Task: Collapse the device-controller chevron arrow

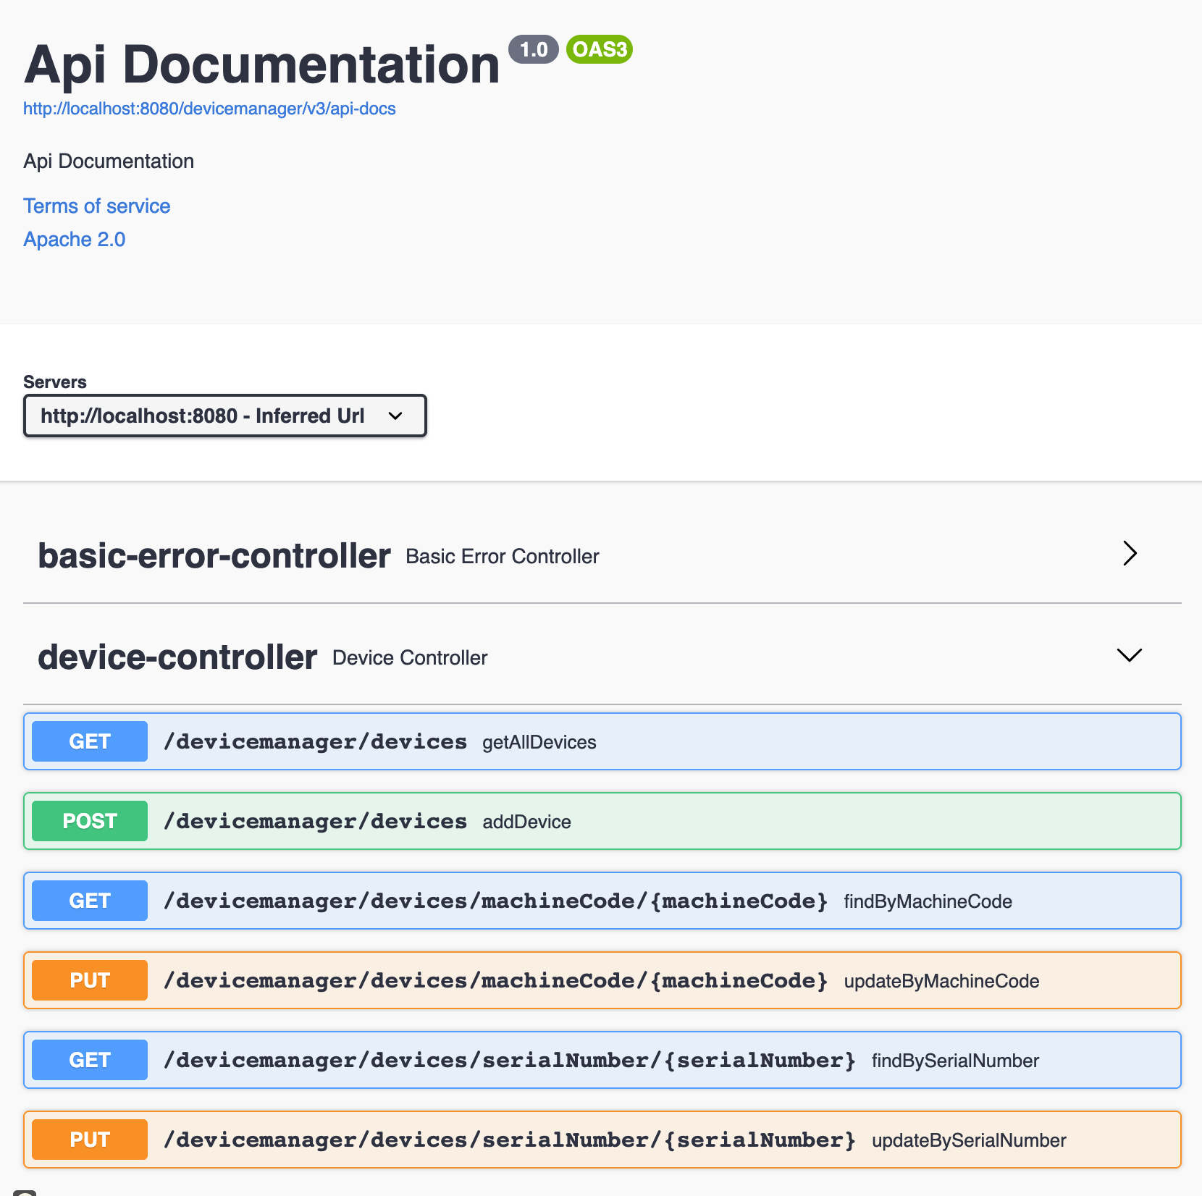Action: click(1130, 655)
